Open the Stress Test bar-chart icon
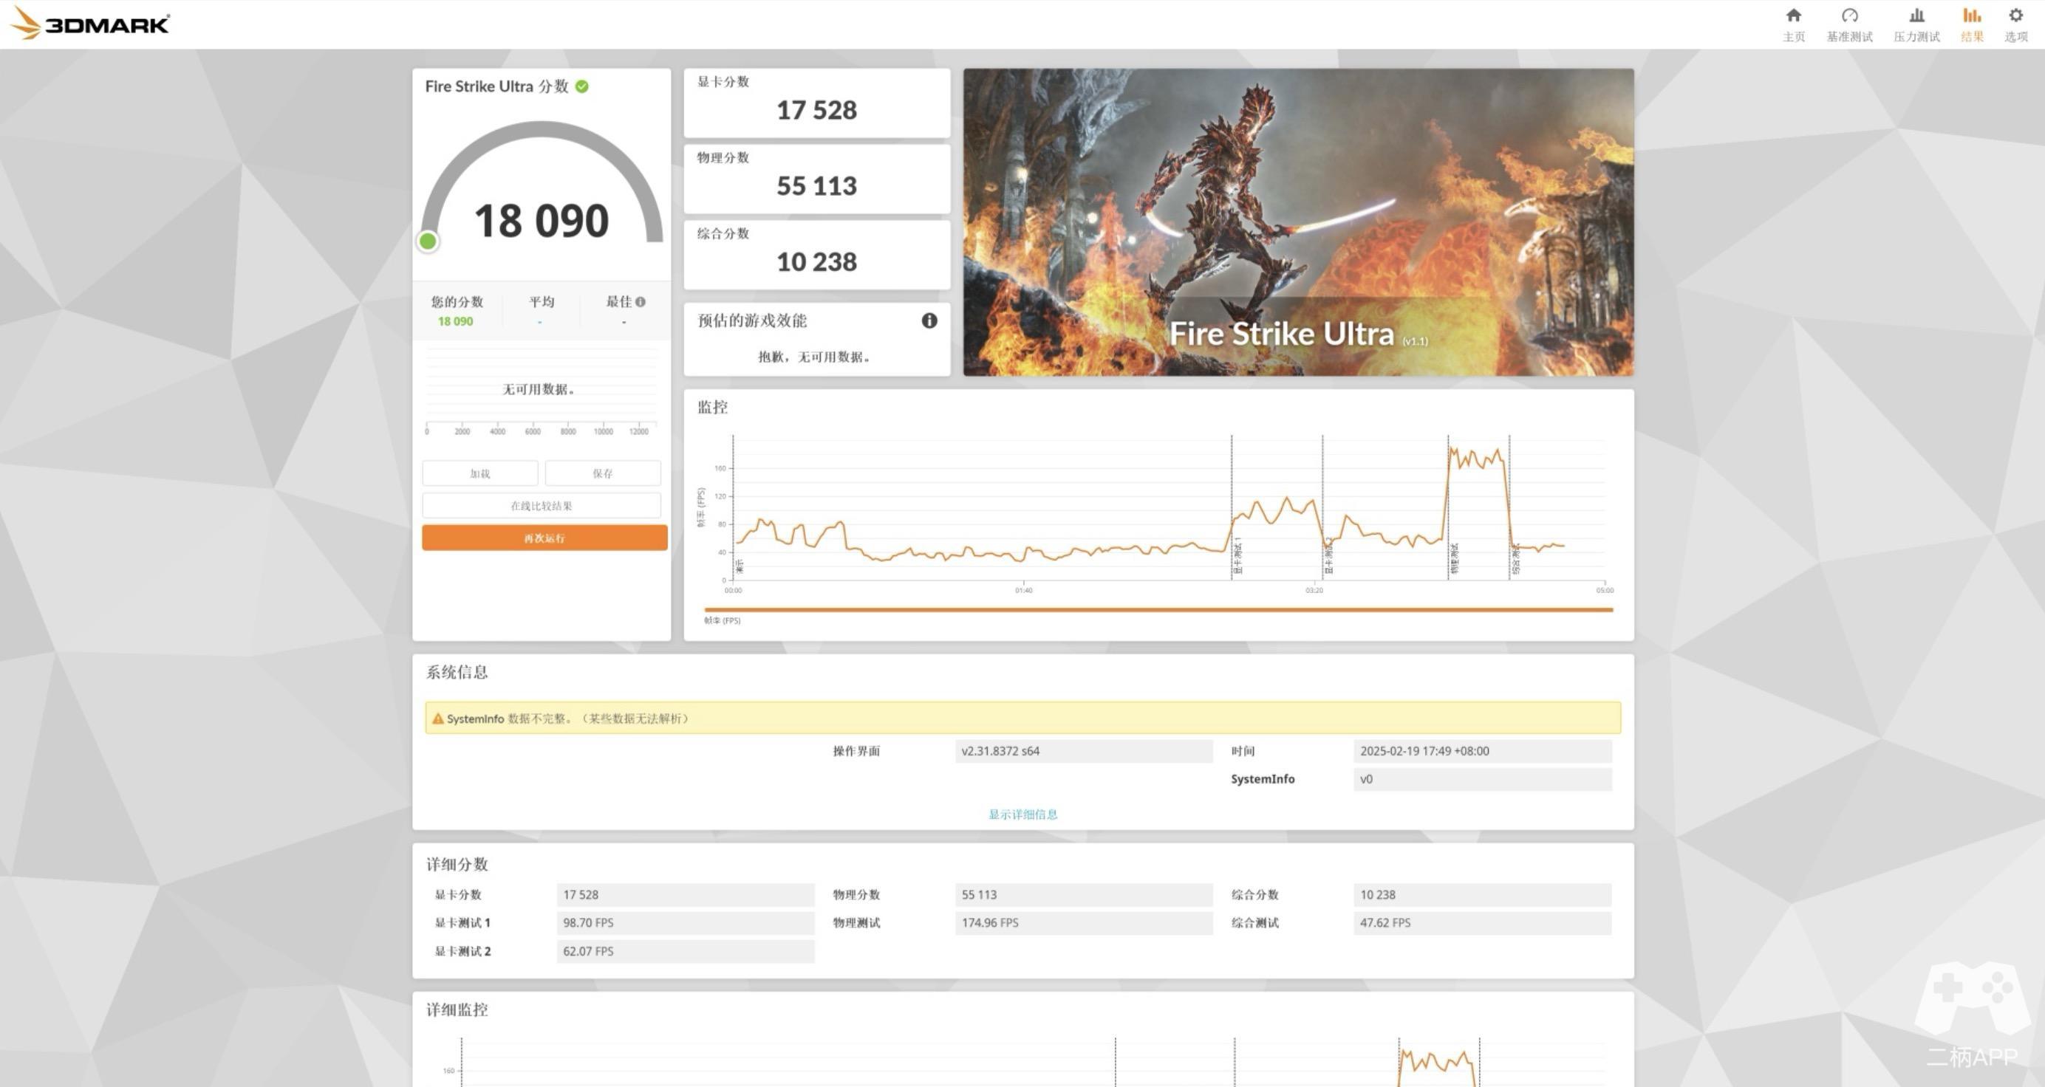This screenshot has height=1087, width=2045. tap(1916, 16)
